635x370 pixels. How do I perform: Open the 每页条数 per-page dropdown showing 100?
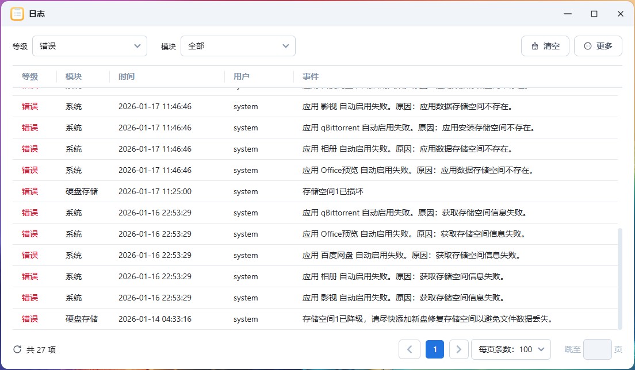[511, 349]
